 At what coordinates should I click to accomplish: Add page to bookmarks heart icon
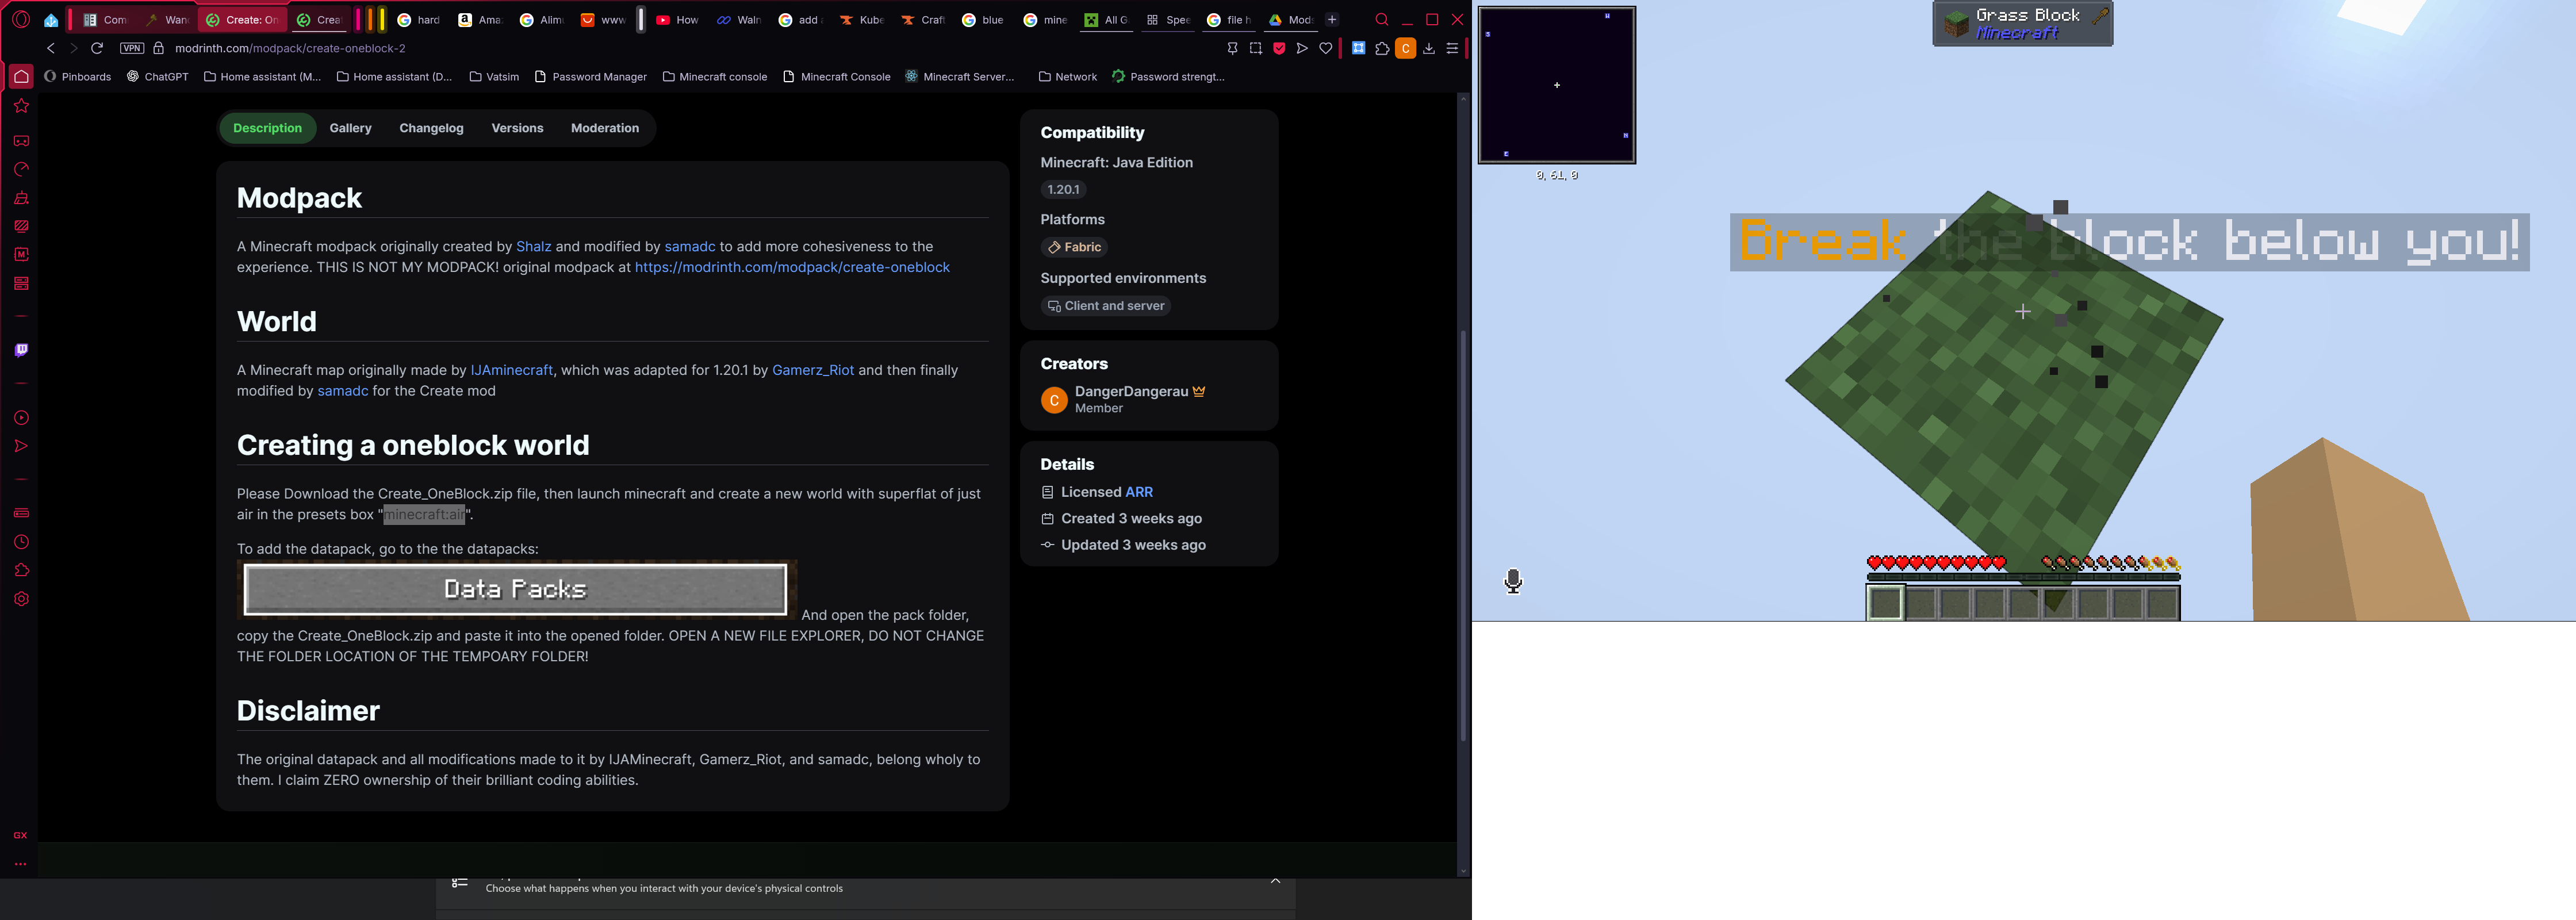pyautogui.click(x=1326, y=48)
